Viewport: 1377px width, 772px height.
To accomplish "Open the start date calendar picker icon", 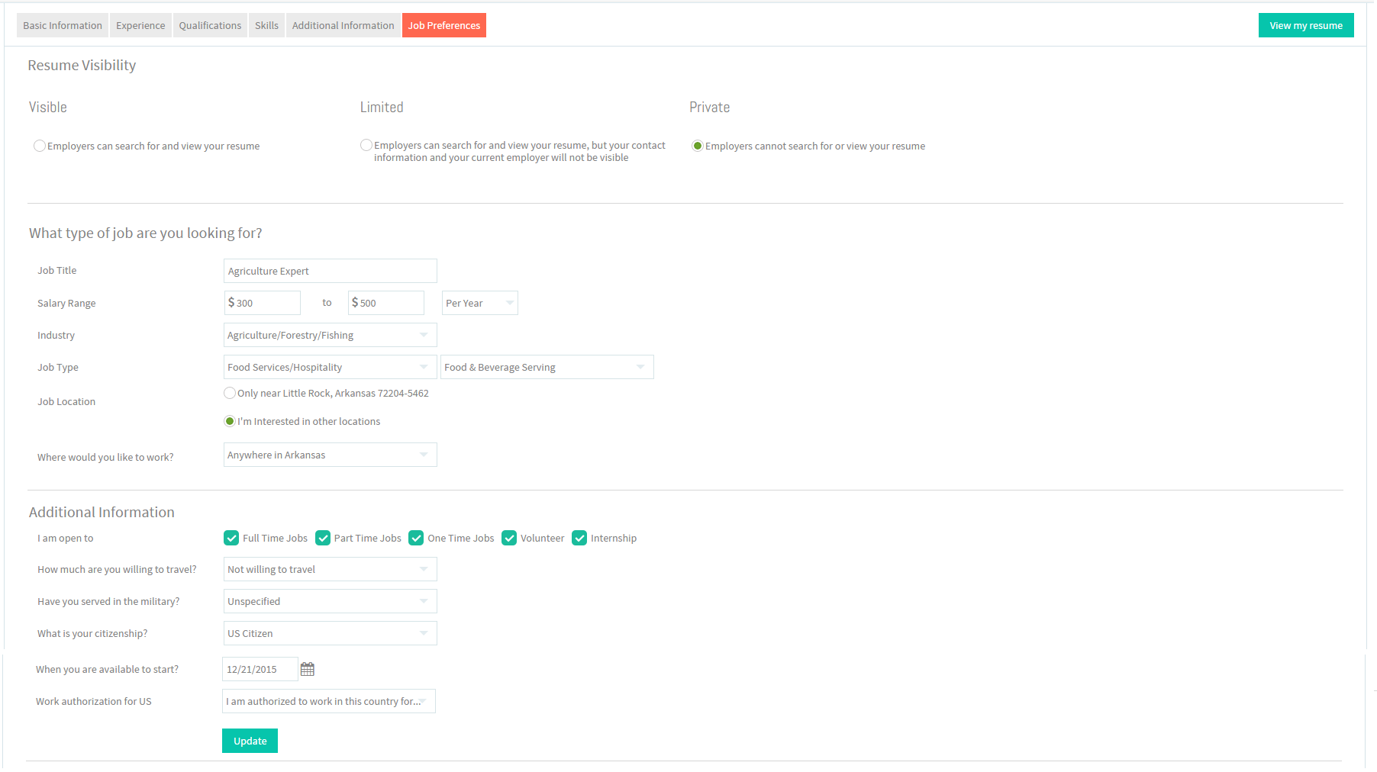I will tap(308, 669).
